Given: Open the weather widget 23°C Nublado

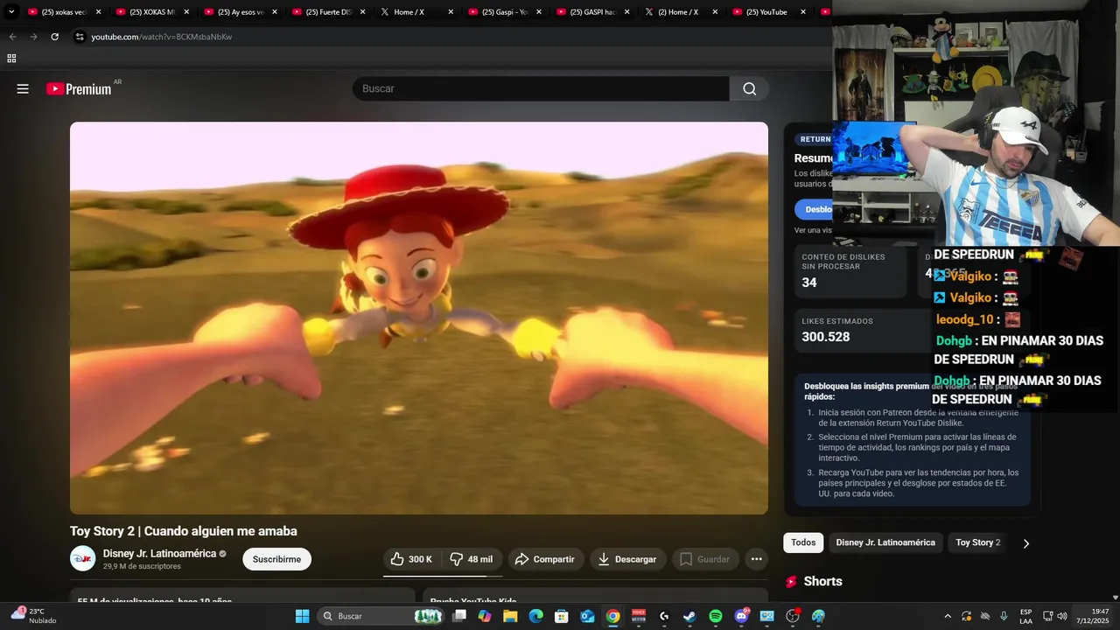Looking at the screenshot, I should (33, 616).
